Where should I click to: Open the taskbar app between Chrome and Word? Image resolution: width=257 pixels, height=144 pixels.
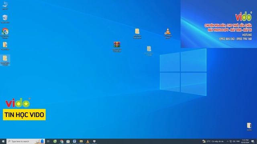tap(68, 141)
